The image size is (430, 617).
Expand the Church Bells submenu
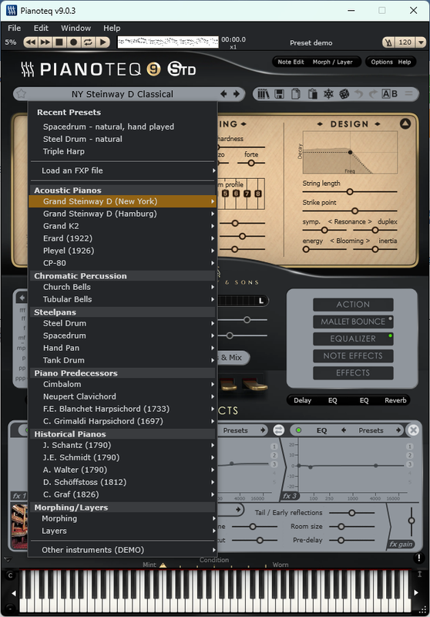tap(123, 287)
